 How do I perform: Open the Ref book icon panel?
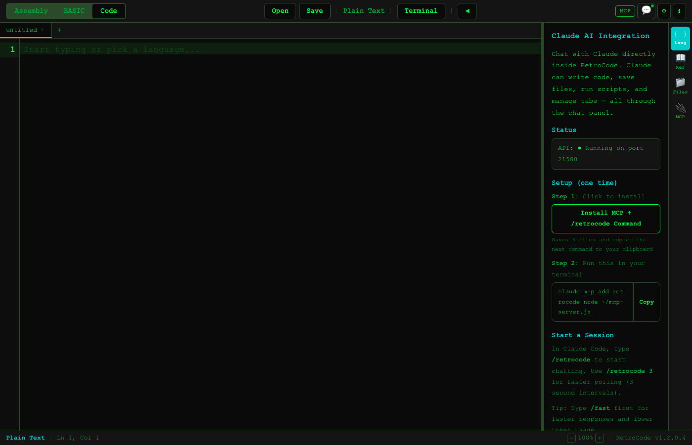680,60
